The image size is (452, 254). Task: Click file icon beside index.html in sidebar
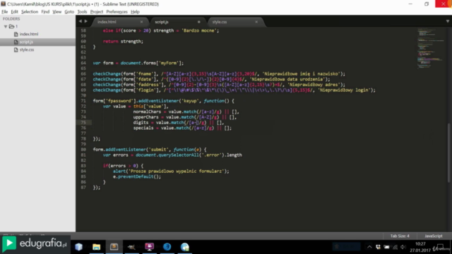(x=16, y=34)
